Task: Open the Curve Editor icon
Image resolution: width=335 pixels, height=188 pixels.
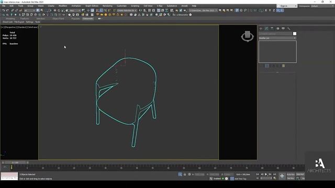Action: pyautogui.click(x=163, y=10)
